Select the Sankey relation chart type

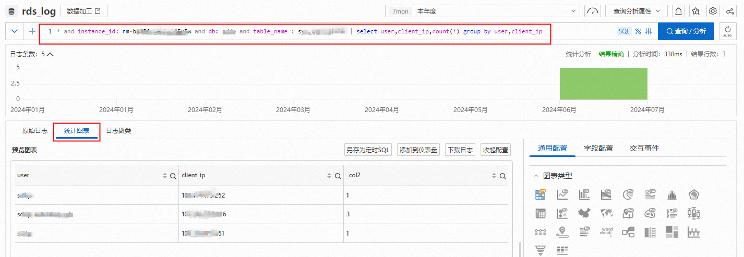628,232
